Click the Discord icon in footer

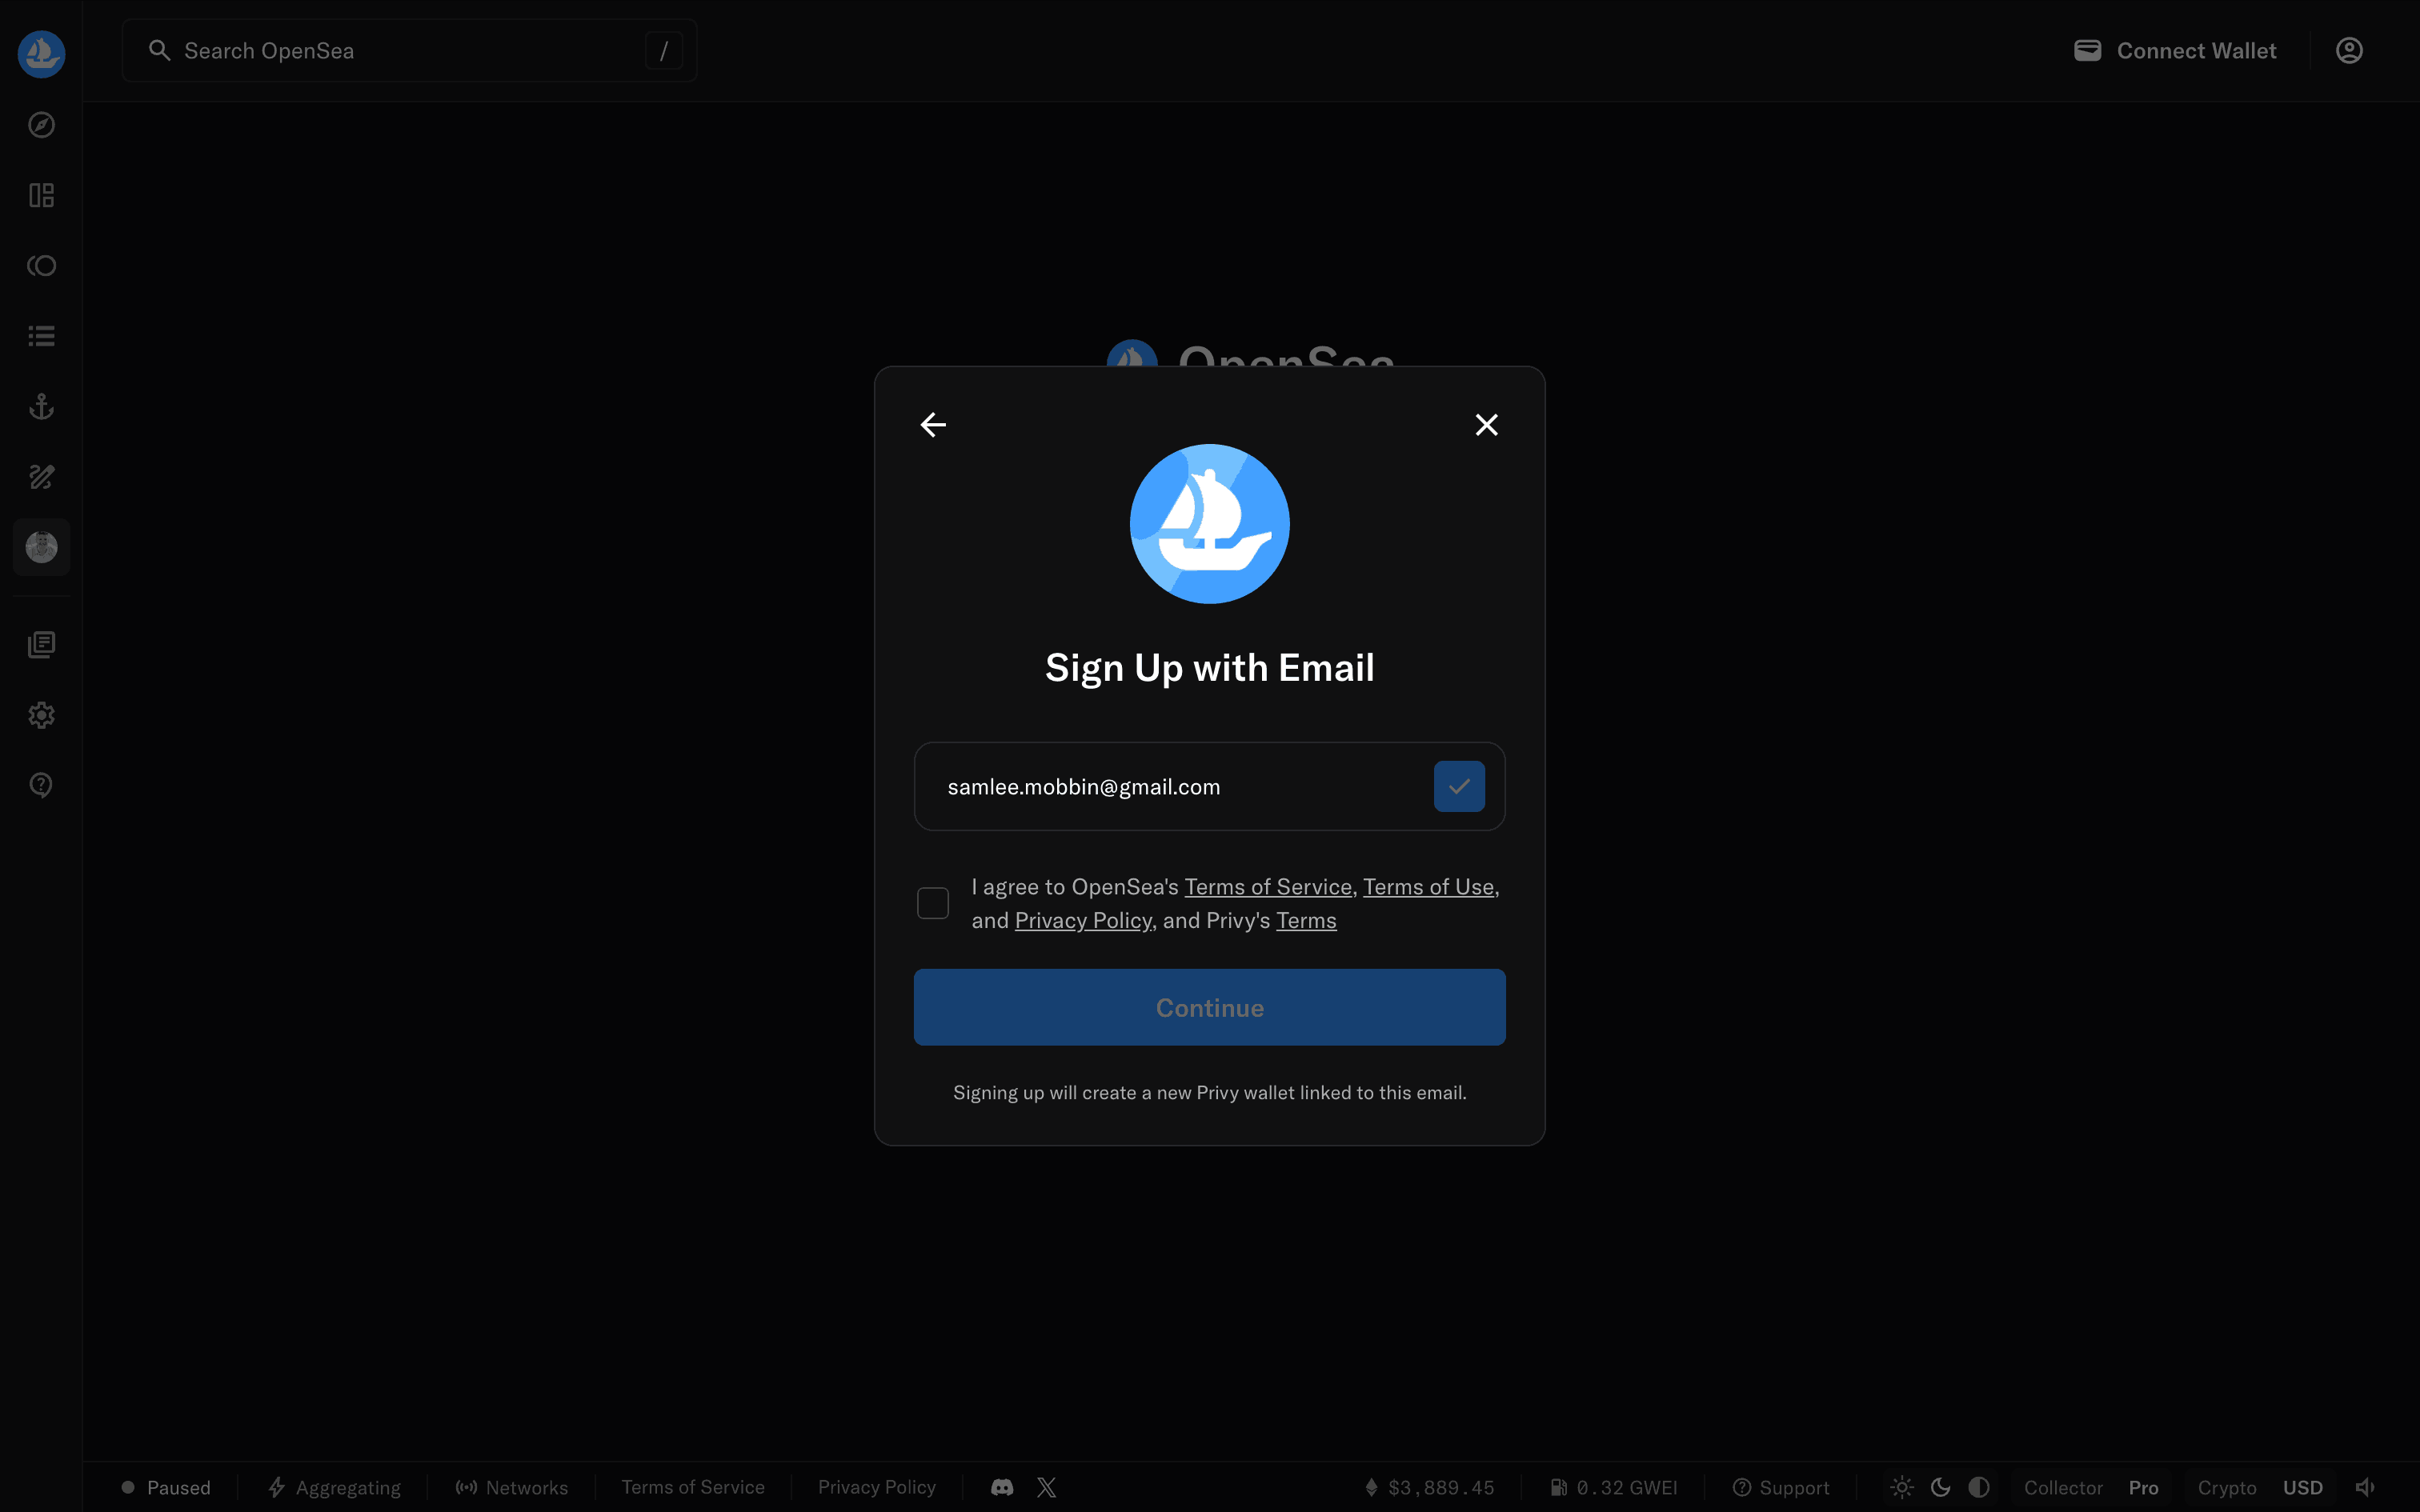pos(1002,1488)
